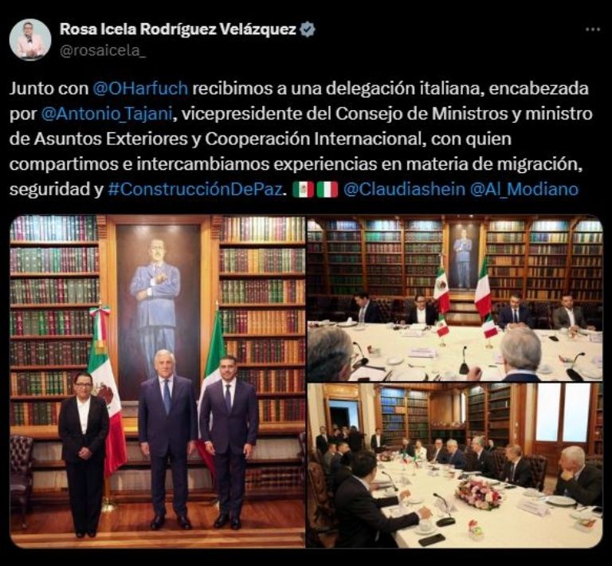Open the @Al_Modiano mention

click(x=524, y=189)
